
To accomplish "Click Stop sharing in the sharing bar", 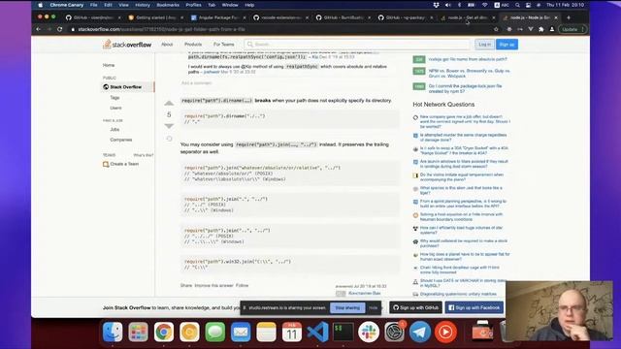I will tap(347, 308).
